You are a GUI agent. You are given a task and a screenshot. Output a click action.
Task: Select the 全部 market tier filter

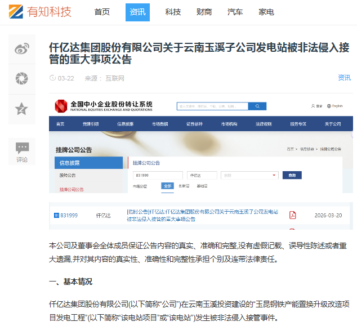pos(168,186)
